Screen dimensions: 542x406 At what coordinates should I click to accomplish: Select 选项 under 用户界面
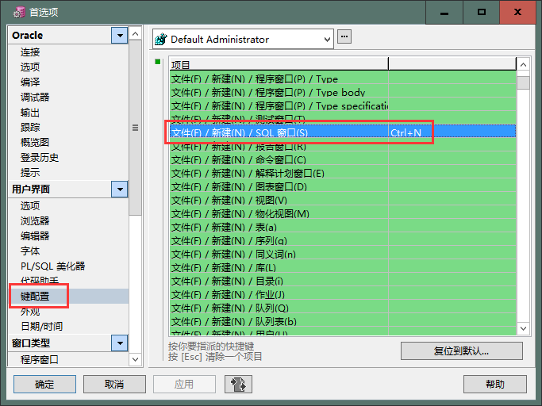pos(30,205)
